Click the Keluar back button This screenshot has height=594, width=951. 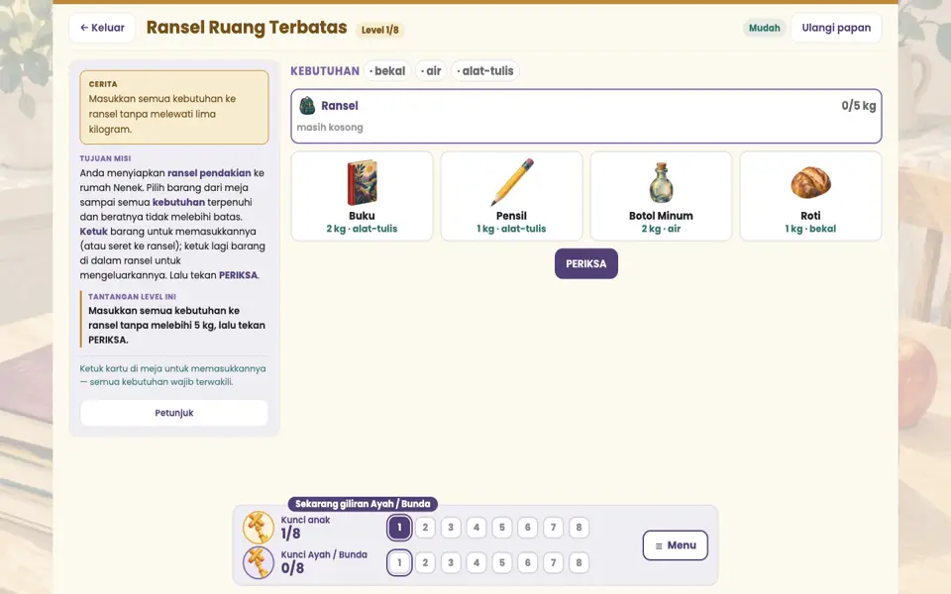point(102,28)
